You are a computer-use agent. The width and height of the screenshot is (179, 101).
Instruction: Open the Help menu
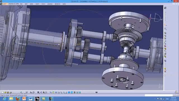(x=64, y=4)
